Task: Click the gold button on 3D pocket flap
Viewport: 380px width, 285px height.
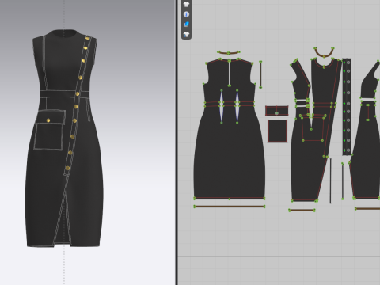Action: point(48,120)
